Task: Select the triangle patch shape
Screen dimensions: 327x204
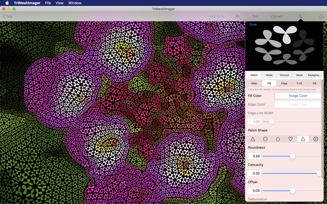Action: coord(253,139)
